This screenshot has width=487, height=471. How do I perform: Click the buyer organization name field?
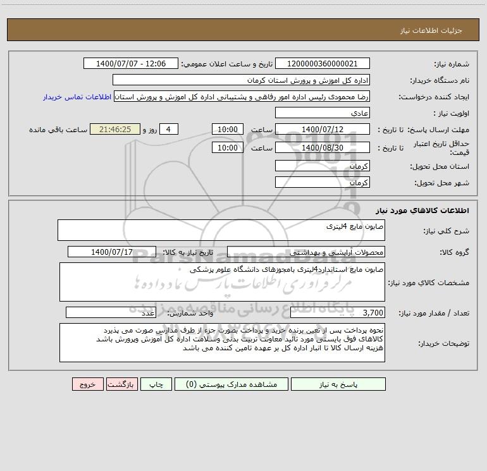point(241,80)
